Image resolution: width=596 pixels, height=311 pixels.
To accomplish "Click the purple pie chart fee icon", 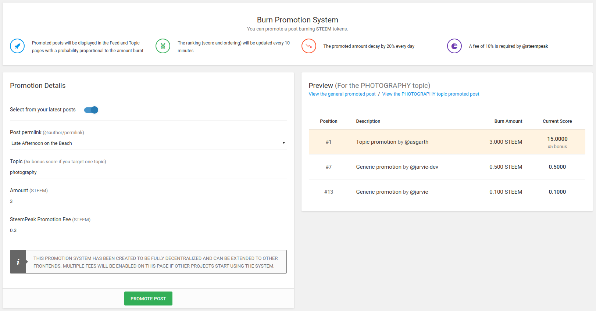I will pos(454,46).
